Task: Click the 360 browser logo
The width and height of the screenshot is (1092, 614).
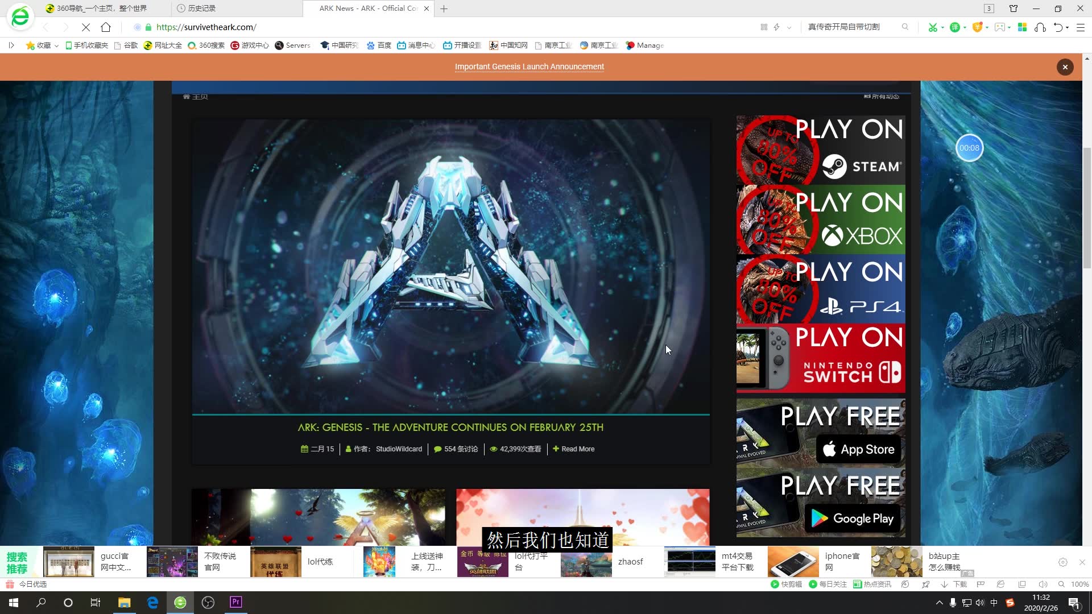Action: click(20, 16)
